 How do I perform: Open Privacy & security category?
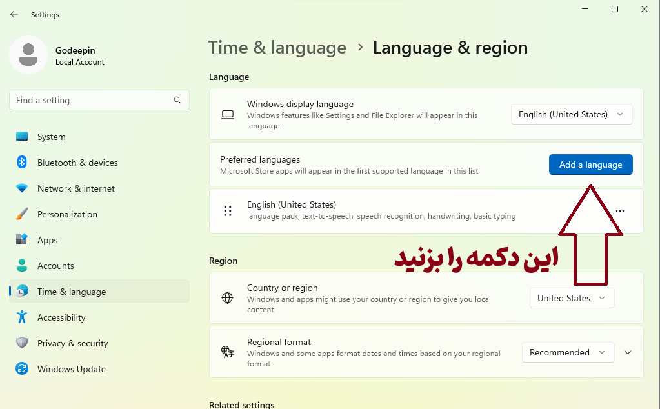[99, 343]
